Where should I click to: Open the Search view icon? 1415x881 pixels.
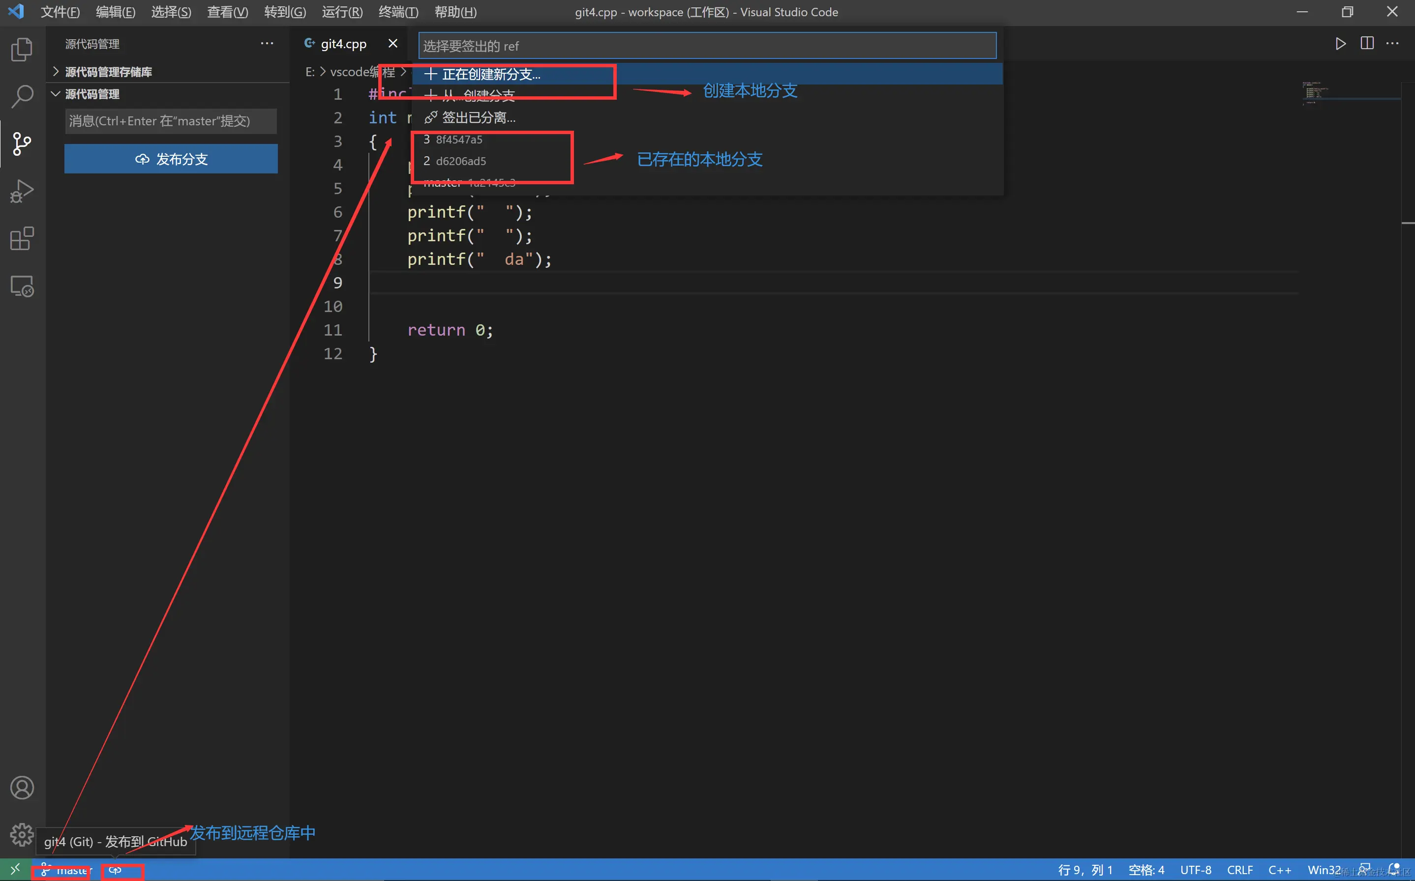pyautogui.click(x=22, y=96)
